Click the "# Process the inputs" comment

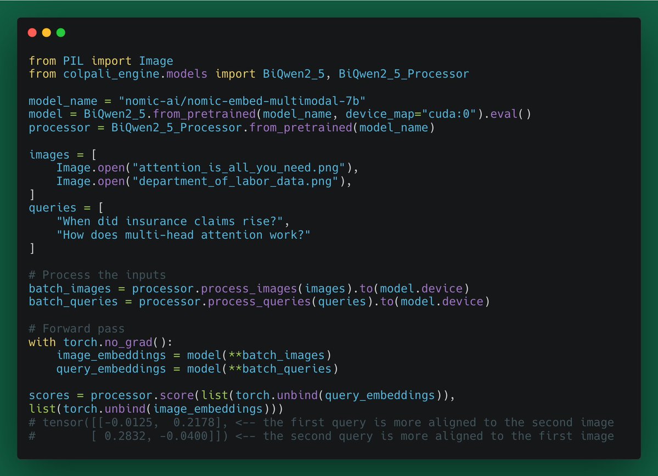[97, 275]
